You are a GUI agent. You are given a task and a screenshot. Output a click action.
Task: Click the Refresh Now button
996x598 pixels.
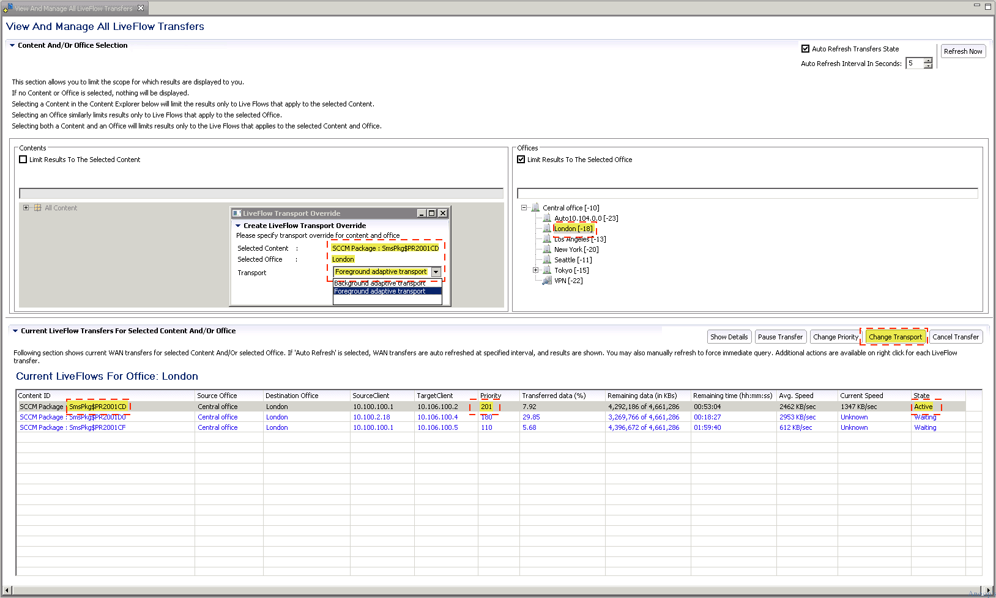click(x=963, y=51)
